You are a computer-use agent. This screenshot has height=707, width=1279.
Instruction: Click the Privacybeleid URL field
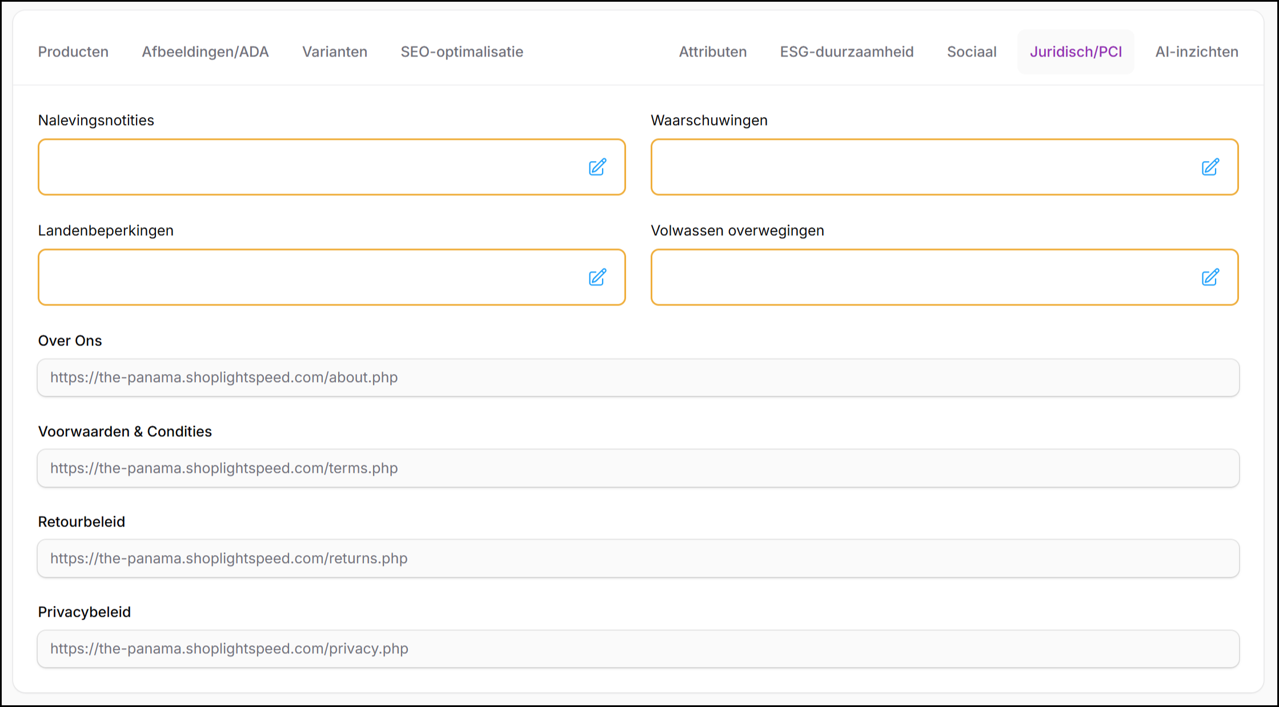[x=638, y=649]
